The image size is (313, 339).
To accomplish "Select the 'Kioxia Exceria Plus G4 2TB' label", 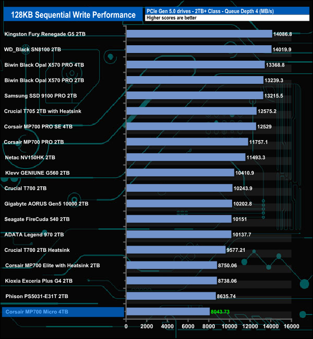I will tap(39, 281).
